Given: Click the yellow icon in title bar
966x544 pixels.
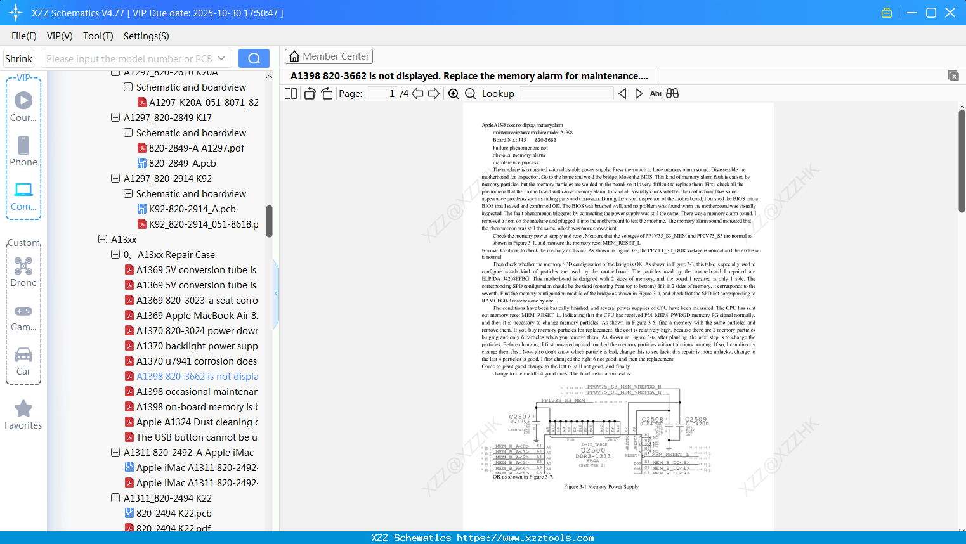Looking at the screenshot, I should pyautogui.click(x=887, y=13).
